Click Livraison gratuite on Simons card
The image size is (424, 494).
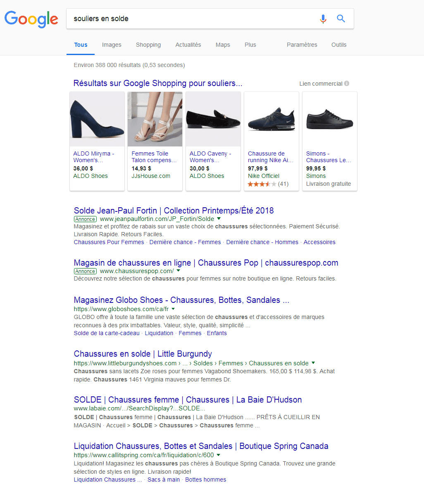(328, 184)
